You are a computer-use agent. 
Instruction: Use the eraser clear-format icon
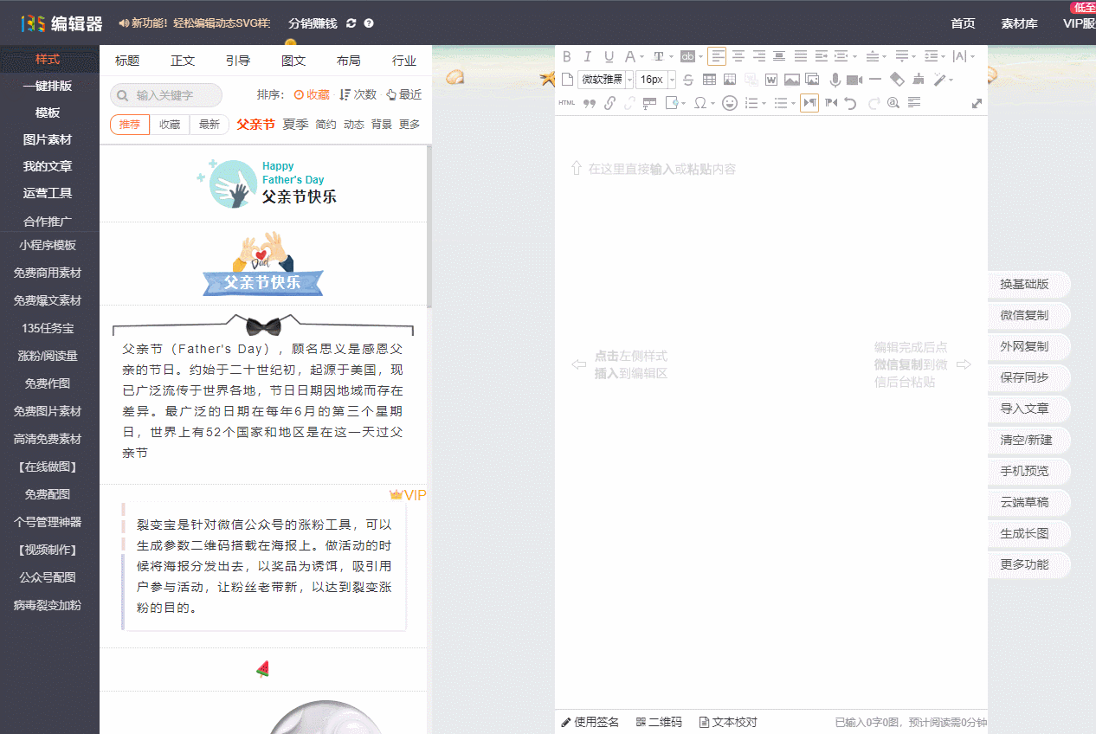897,80
